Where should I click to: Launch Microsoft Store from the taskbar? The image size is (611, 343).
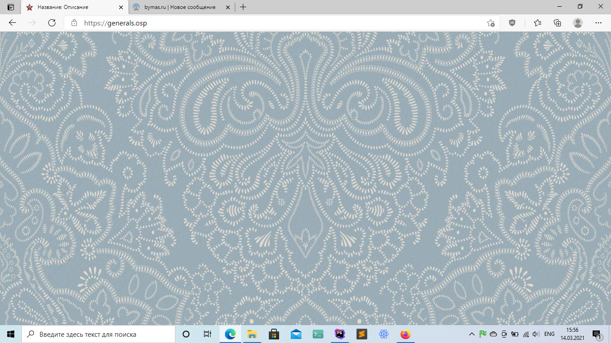coord(274,334)
